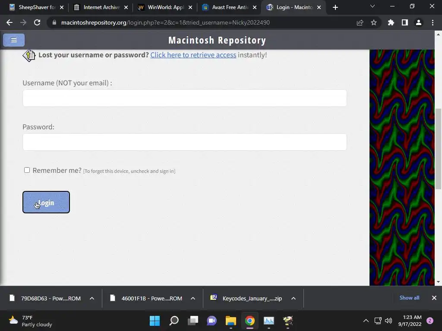Go back to the previous page
The image size is (442, 331).
[x=9, y=22]
